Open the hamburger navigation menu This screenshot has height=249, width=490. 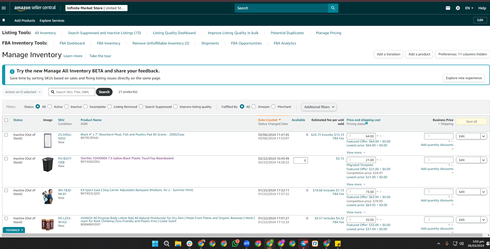4,8
